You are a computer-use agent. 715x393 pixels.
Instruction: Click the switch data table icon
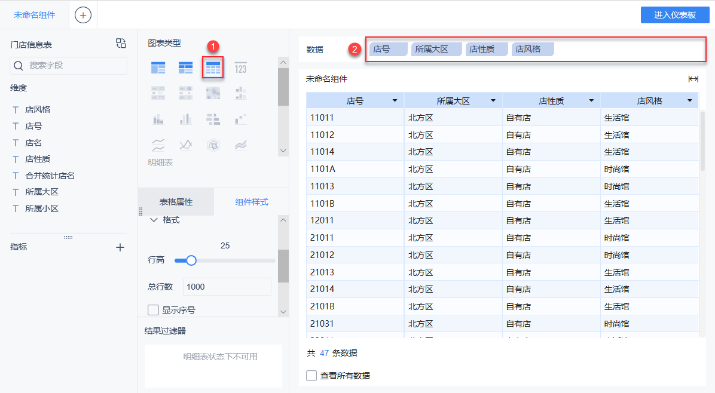121,44
